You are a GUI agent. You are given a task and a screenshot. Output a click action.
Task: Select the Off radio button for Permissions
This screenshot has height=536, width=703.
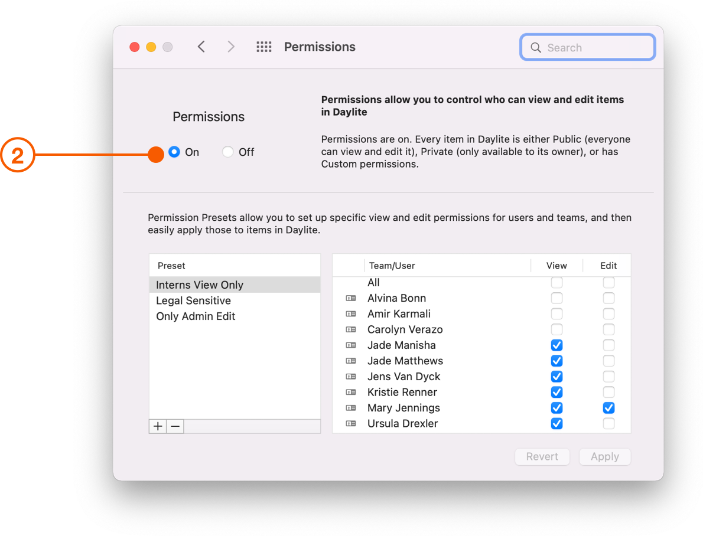[x=228, y=152]
